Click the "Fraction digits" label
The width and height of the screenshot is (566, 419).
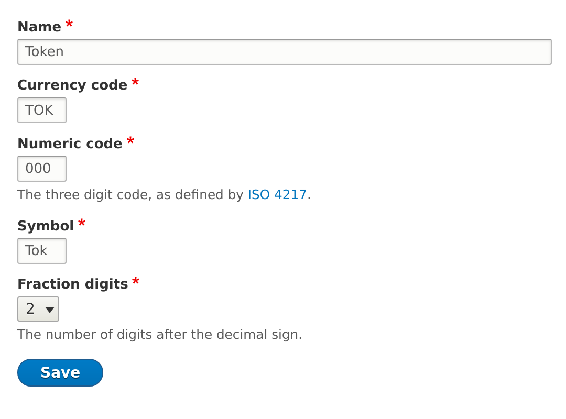point(73,284)
